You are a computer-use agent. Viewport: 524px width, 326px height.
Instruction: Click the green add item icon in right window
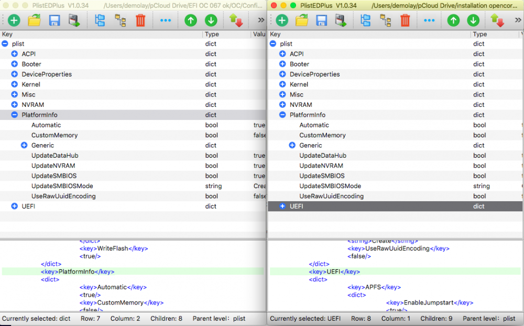[x=282, y=20]
